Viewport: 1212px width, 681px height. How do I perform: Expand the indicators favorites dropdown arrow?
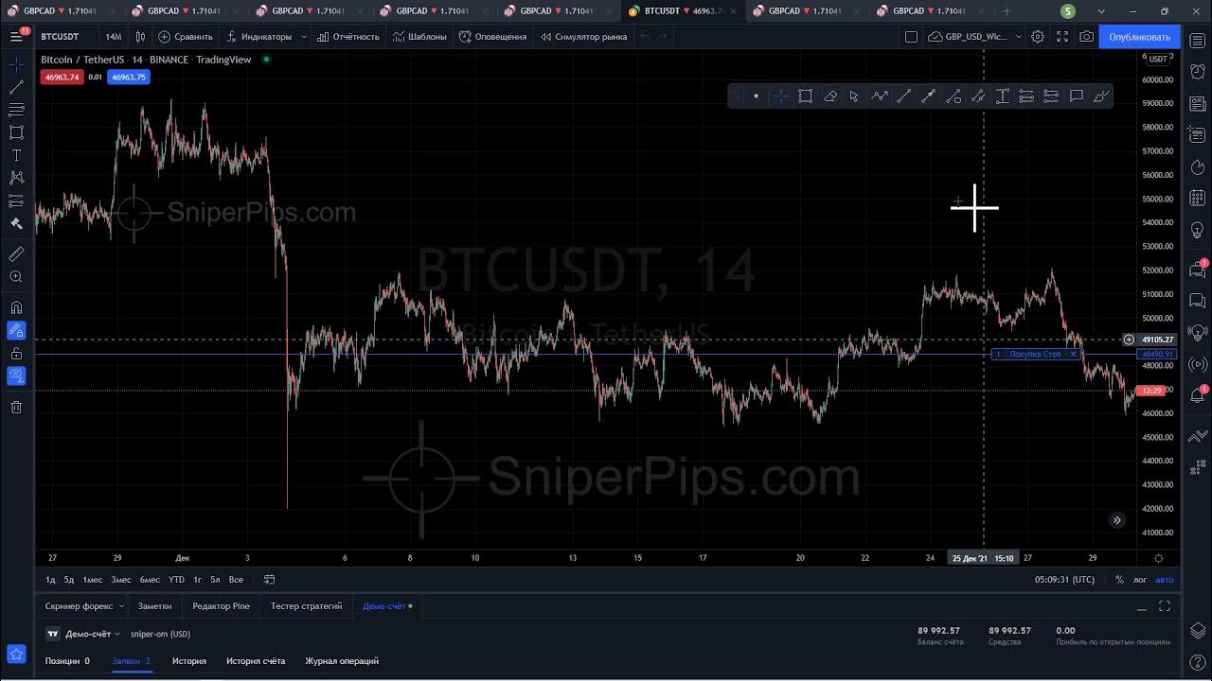click(x=304, y=37)
